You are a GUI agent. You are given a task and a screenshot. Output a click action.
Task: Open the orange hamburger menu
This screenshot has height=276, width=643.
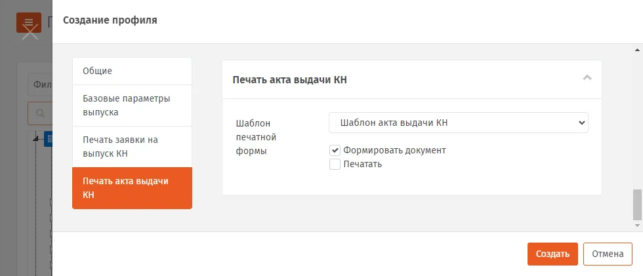[x=29, y=22]
